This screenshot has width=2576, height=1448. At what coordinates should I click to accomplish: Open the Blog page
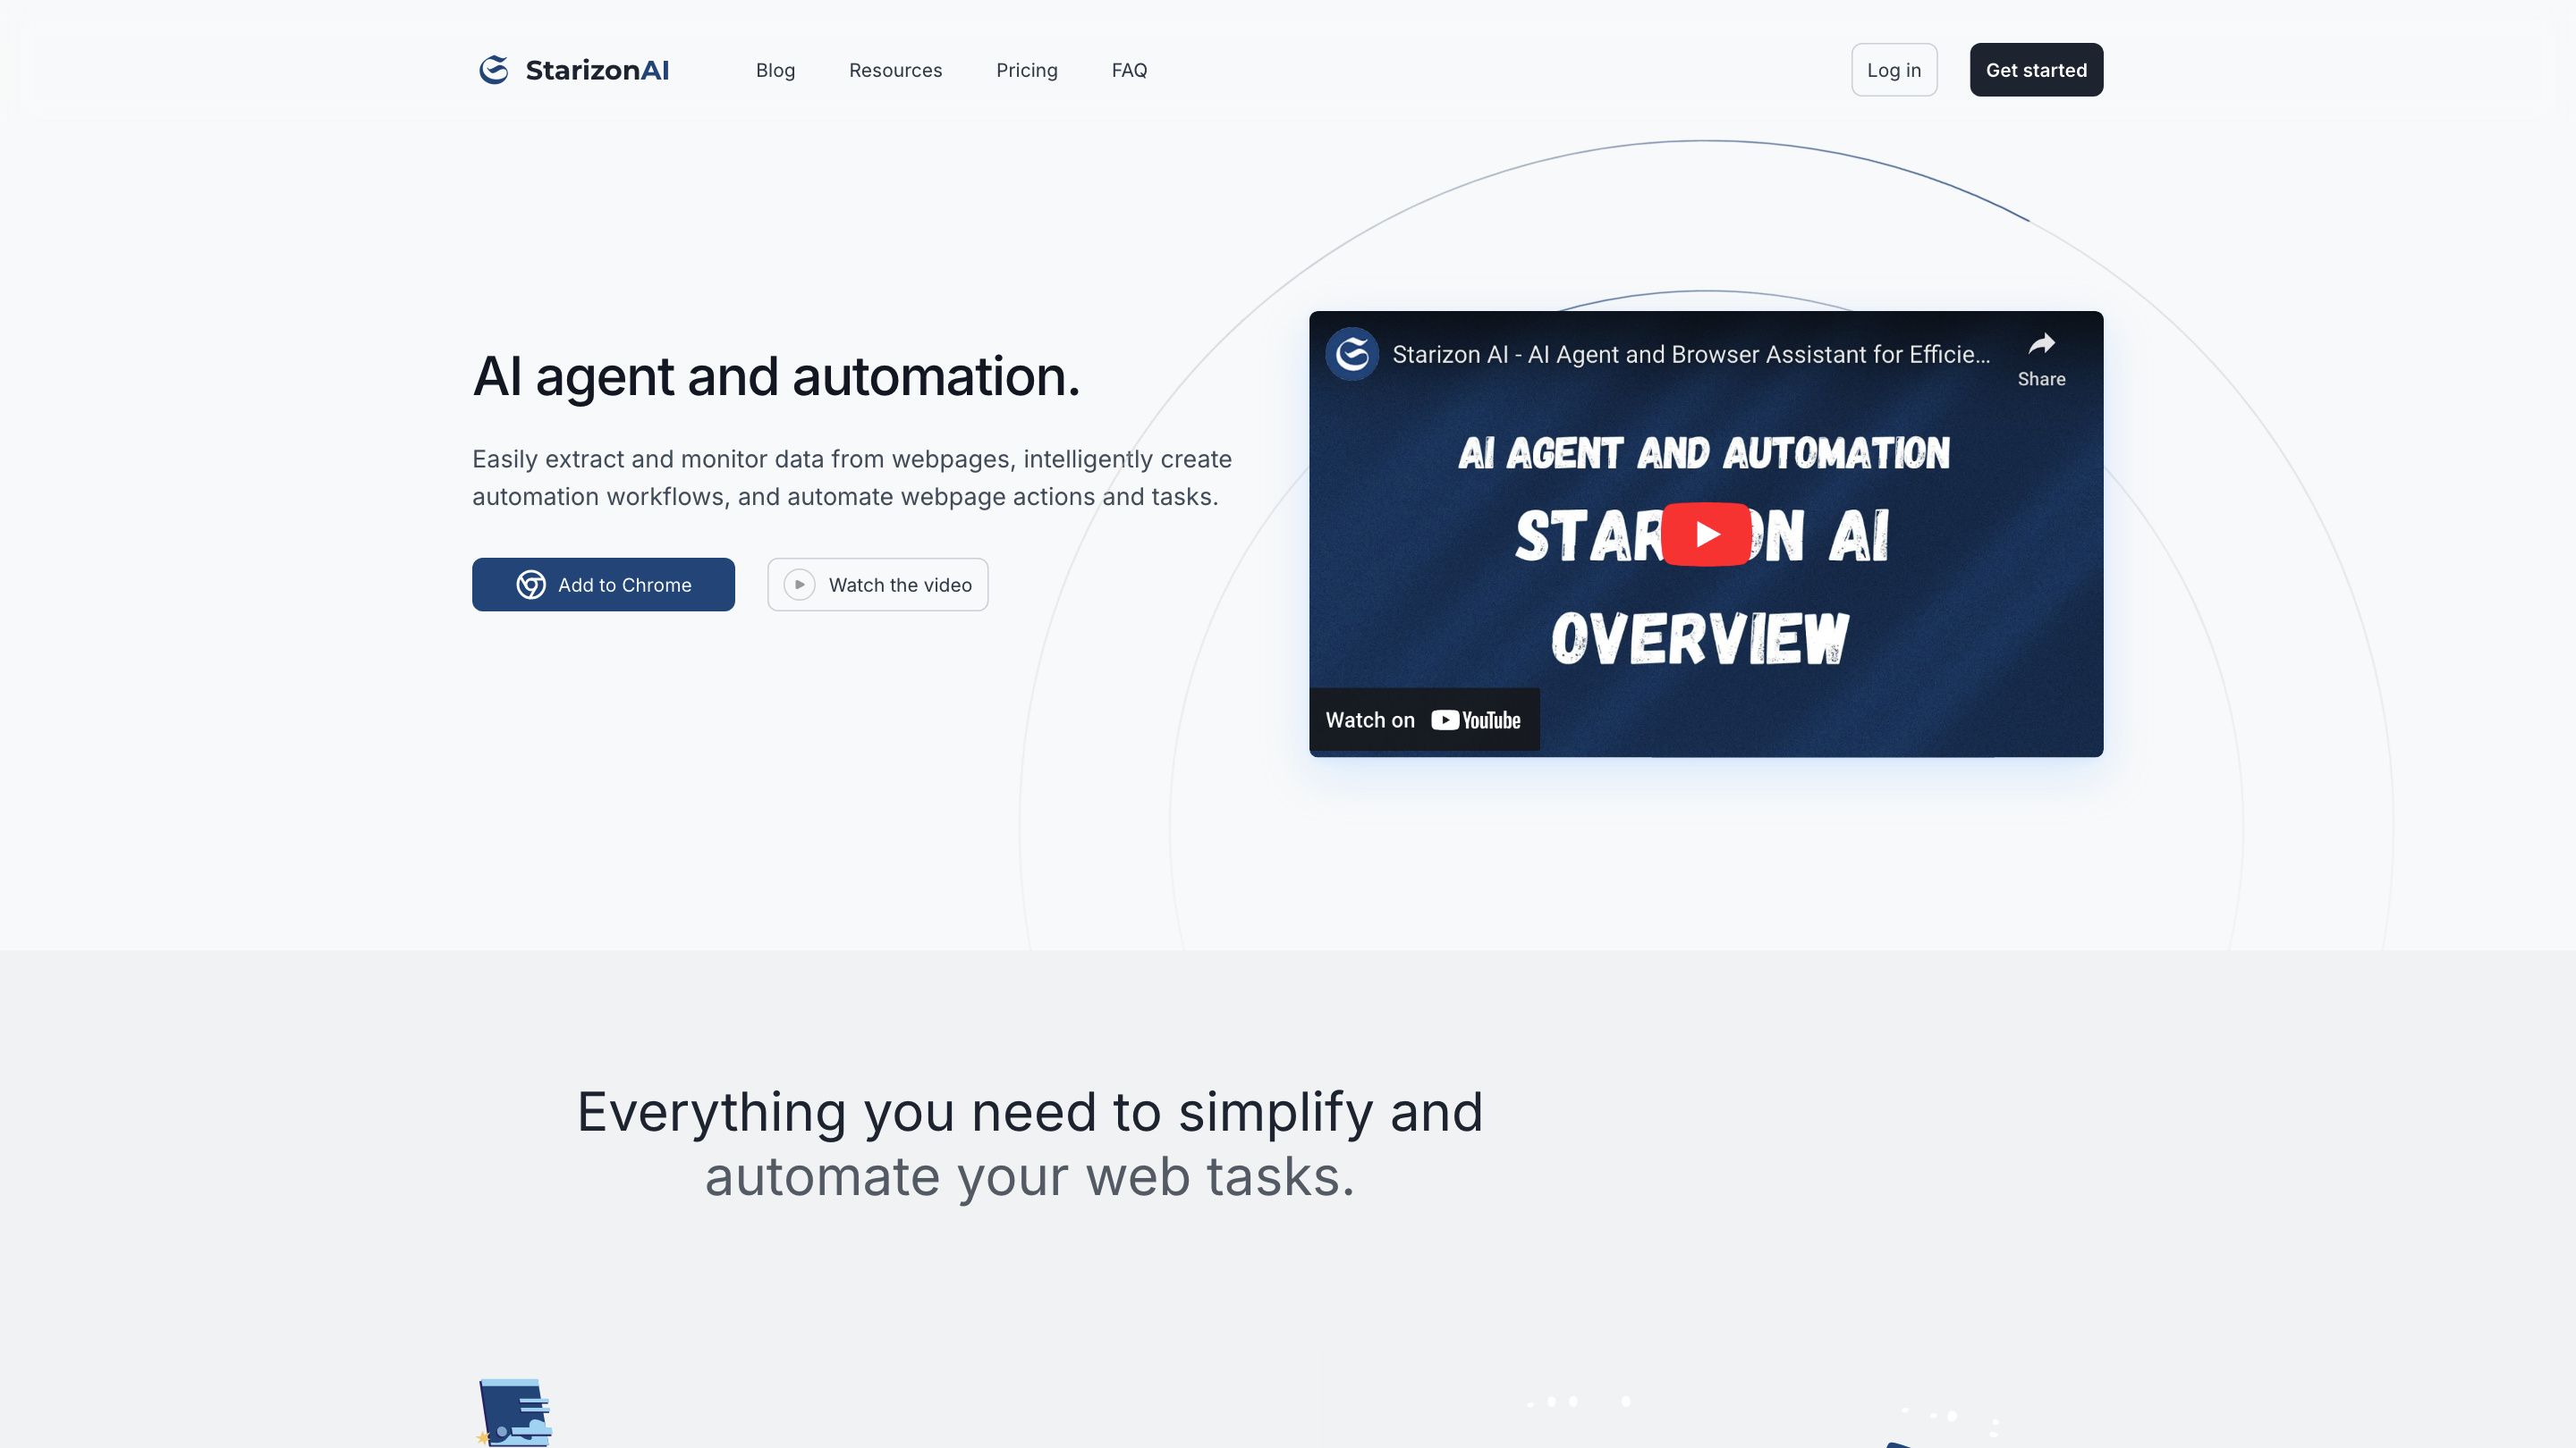775,70
